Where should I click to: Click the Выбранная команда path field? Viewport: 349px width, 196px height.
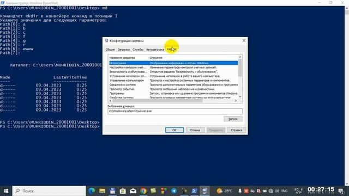pos(175,111)
